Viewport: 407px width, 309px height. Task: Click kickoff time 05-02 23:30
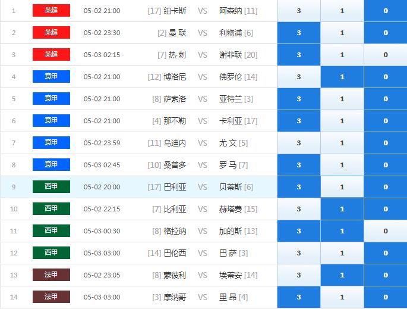click(102, 33)
